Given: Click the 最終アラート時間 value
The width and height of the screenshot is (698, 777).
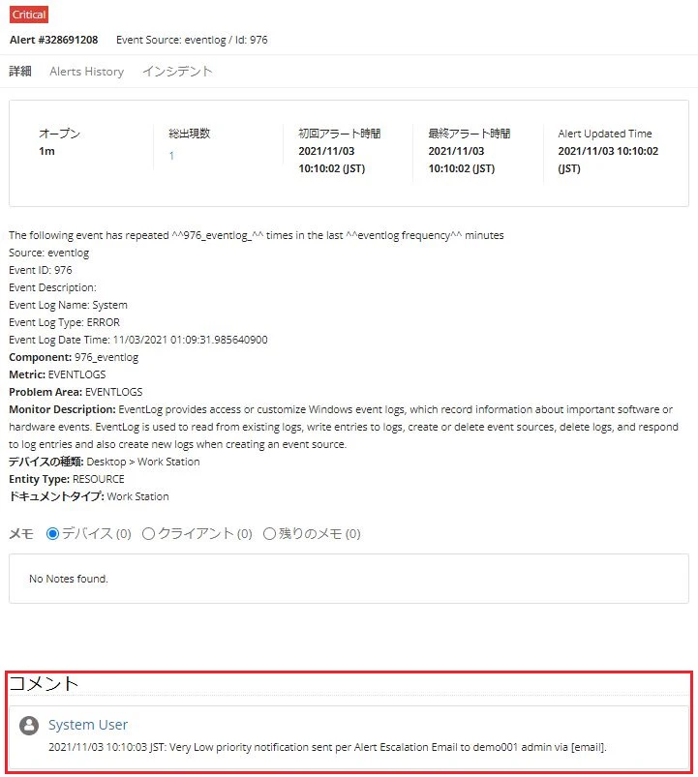Looking at the screenshot, I should (462, 160).
